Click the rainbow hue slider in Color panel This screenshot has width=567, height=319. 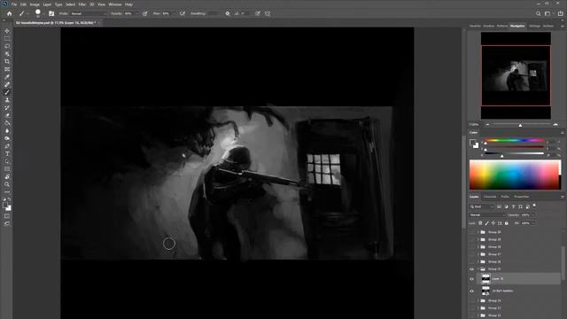pos(515,140)
